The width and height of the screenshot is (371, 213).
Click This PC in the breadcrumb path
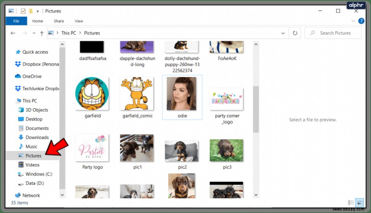(69, 33)
